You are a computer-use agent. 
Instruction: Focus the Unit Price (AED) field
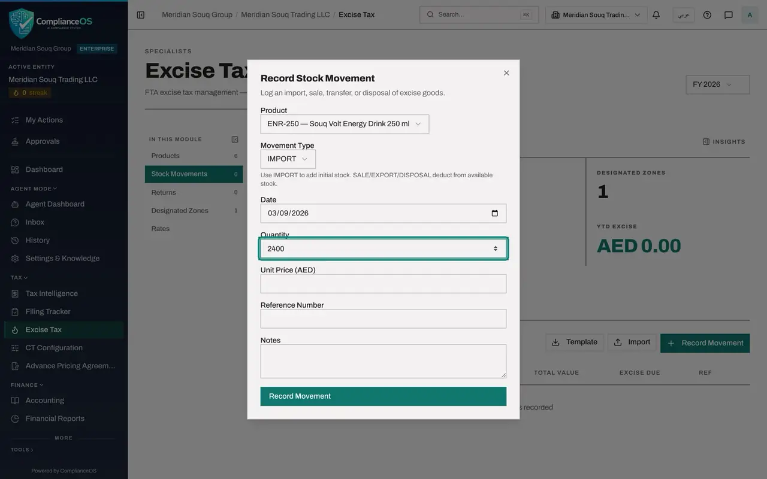click(383, 284)
